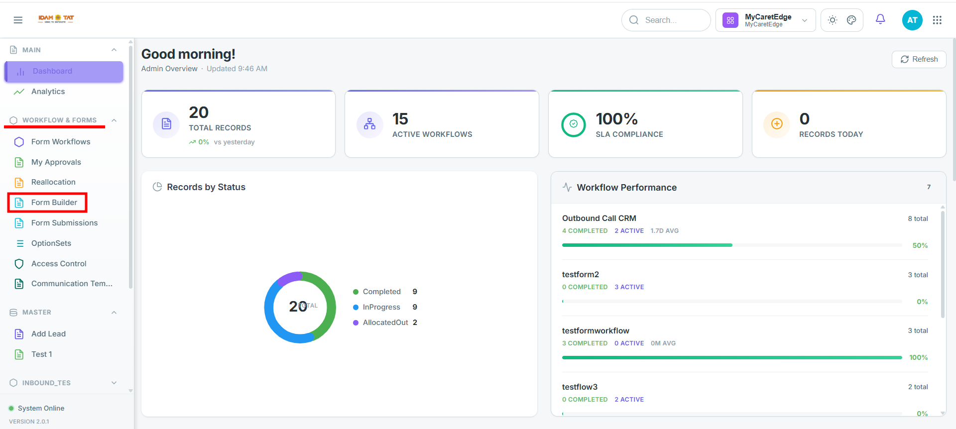Viewport: 956px width, 429px height.
Task: Click the sidebar scrollbar
Action: (130, 167)
